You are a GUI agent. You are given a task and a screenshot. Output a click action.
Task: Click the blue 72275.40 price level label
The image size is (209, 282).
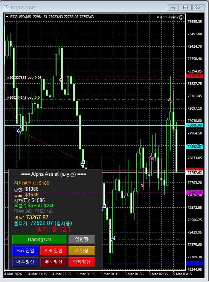click(x=195, y=263)
